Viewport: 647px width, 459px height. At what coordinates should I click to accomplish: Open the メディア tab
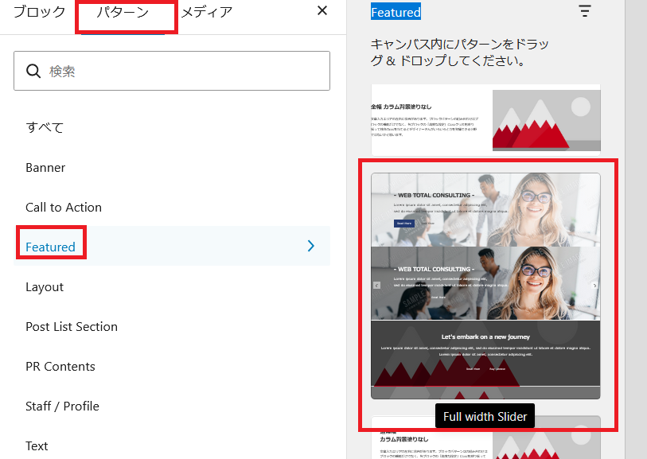[206, 12]
